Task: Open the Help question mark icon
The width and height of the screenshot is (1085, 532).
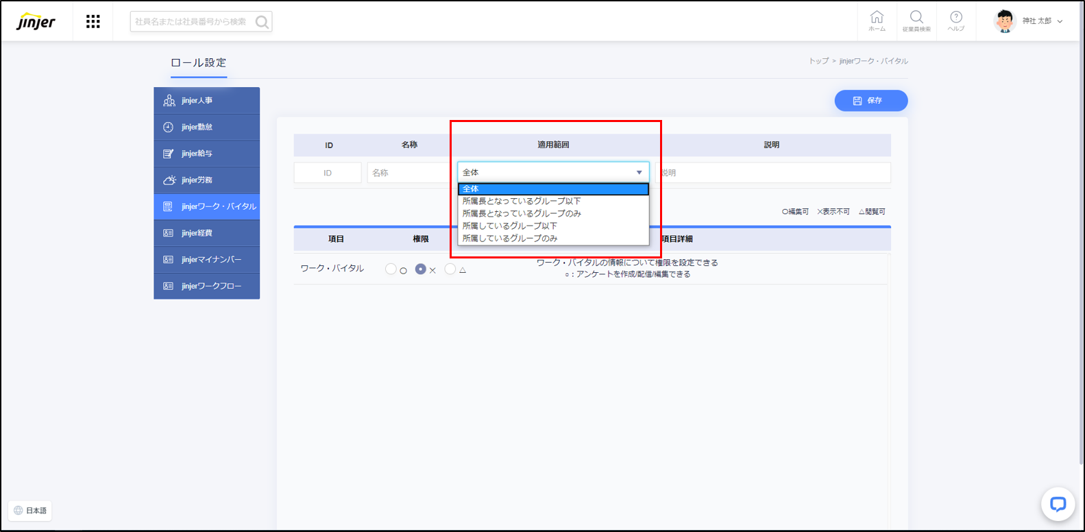Action: click(x=956, y=20)
